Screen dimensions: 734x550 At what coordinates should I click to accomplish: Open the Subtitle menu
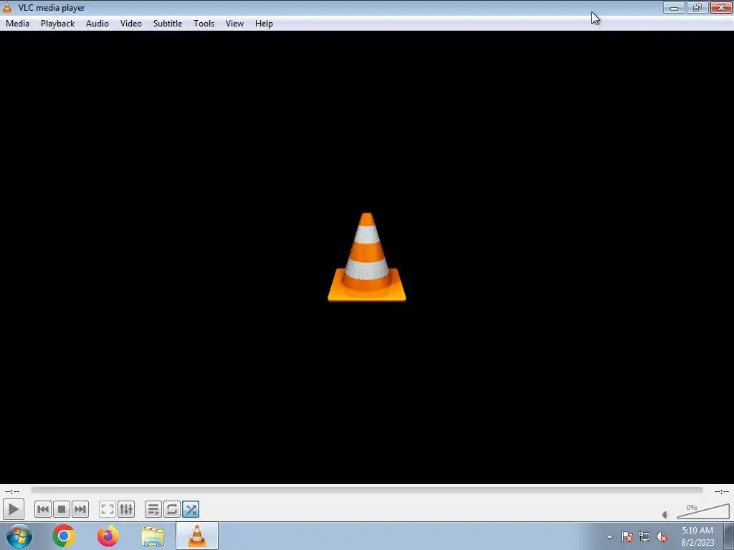click(168, 24)
